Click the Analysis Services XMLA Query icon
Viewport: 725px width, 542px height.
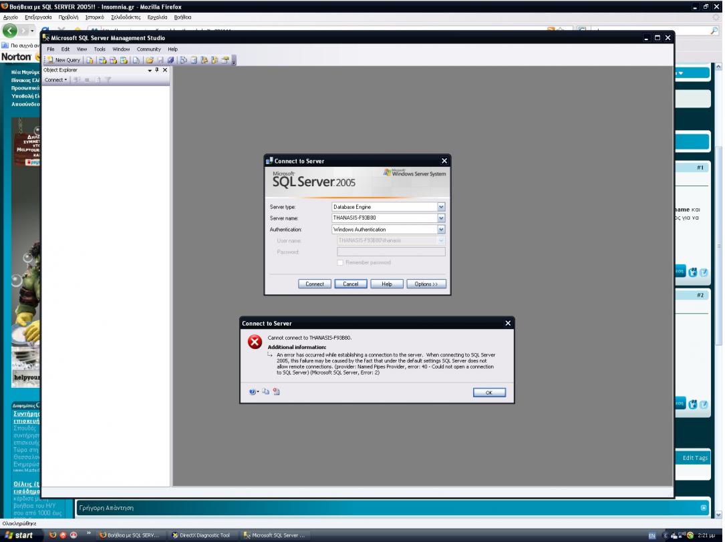[x=124, y=60]
